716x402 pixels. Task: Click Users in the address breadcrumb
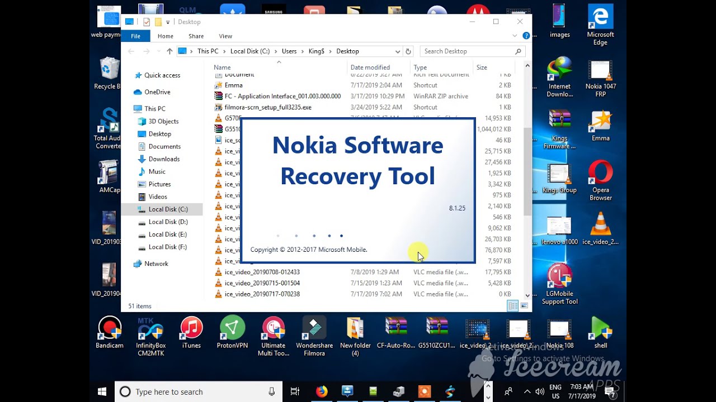click(289, 51)
